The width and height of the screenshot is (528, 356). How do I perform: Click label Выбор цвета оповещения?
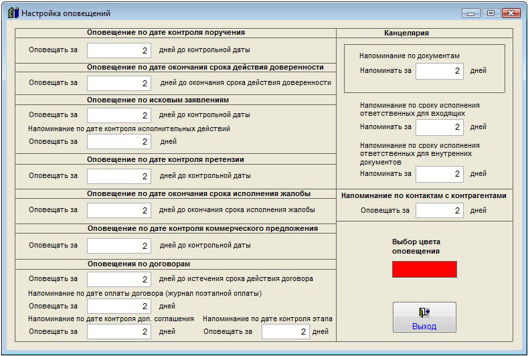tap(416, 246)
